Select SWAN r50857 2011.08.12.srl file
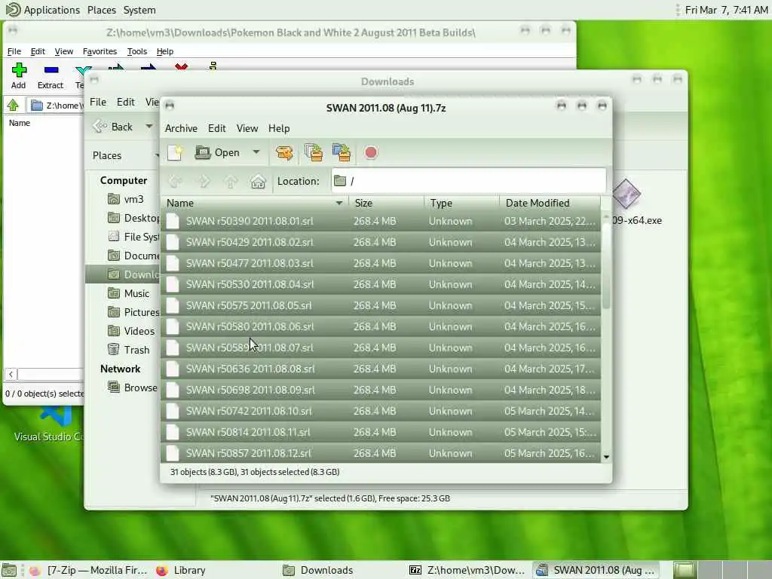The image size is (772, 579). pos(381,453)
